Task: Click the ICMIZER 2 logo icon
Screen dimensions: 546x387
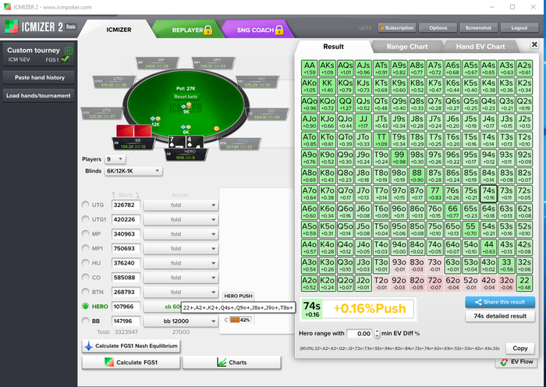Action: tap(11, 27)
